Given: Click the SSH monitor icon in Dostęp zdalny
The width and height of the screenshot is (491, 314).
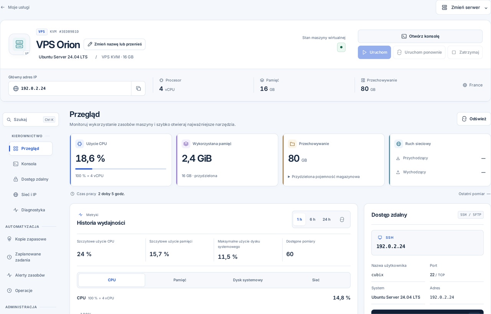Looking at the screenshot, I should 380,237.
